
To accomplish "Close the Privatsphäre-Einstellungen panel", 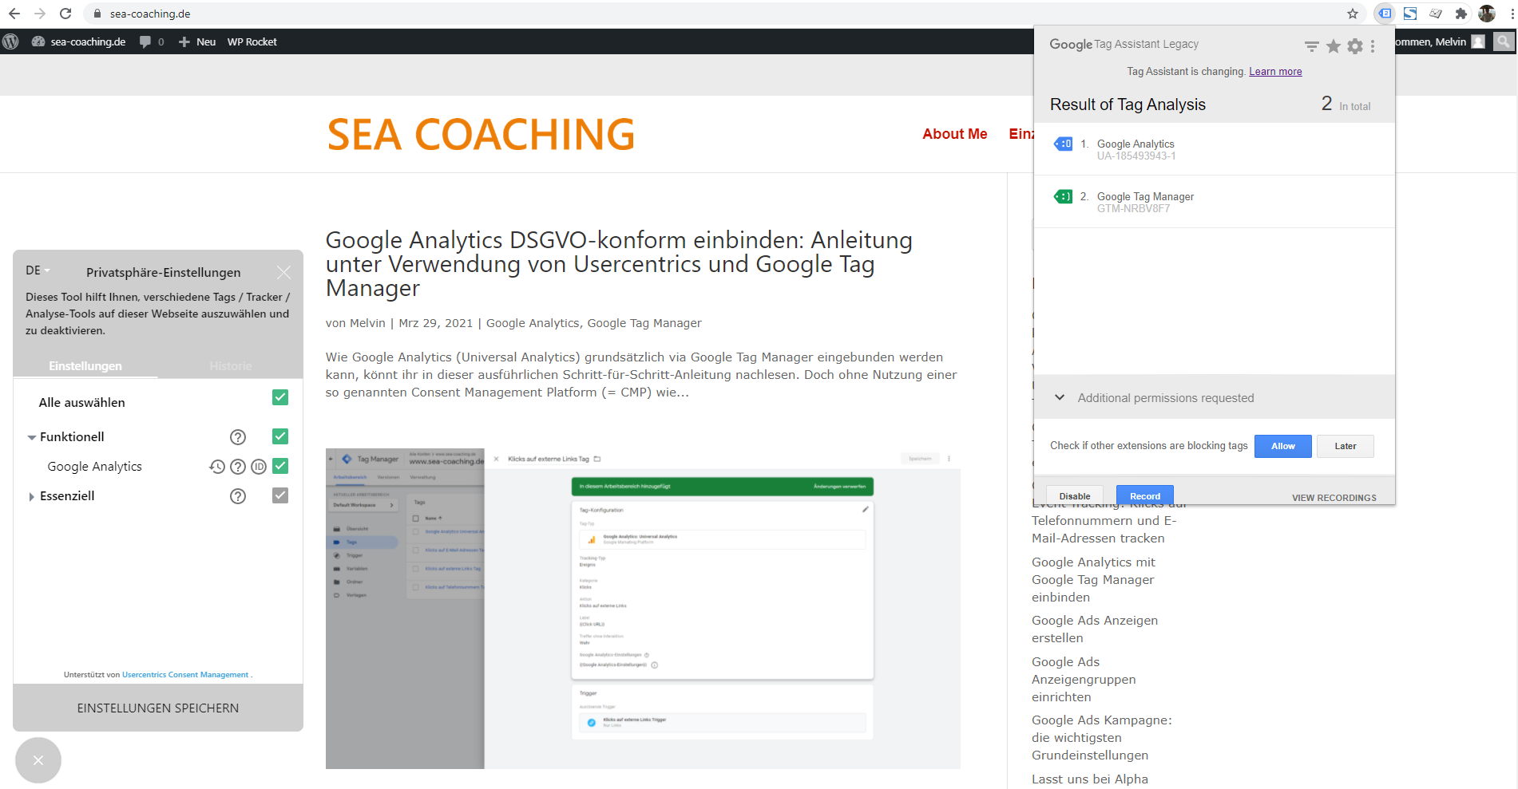I will 283,272.
